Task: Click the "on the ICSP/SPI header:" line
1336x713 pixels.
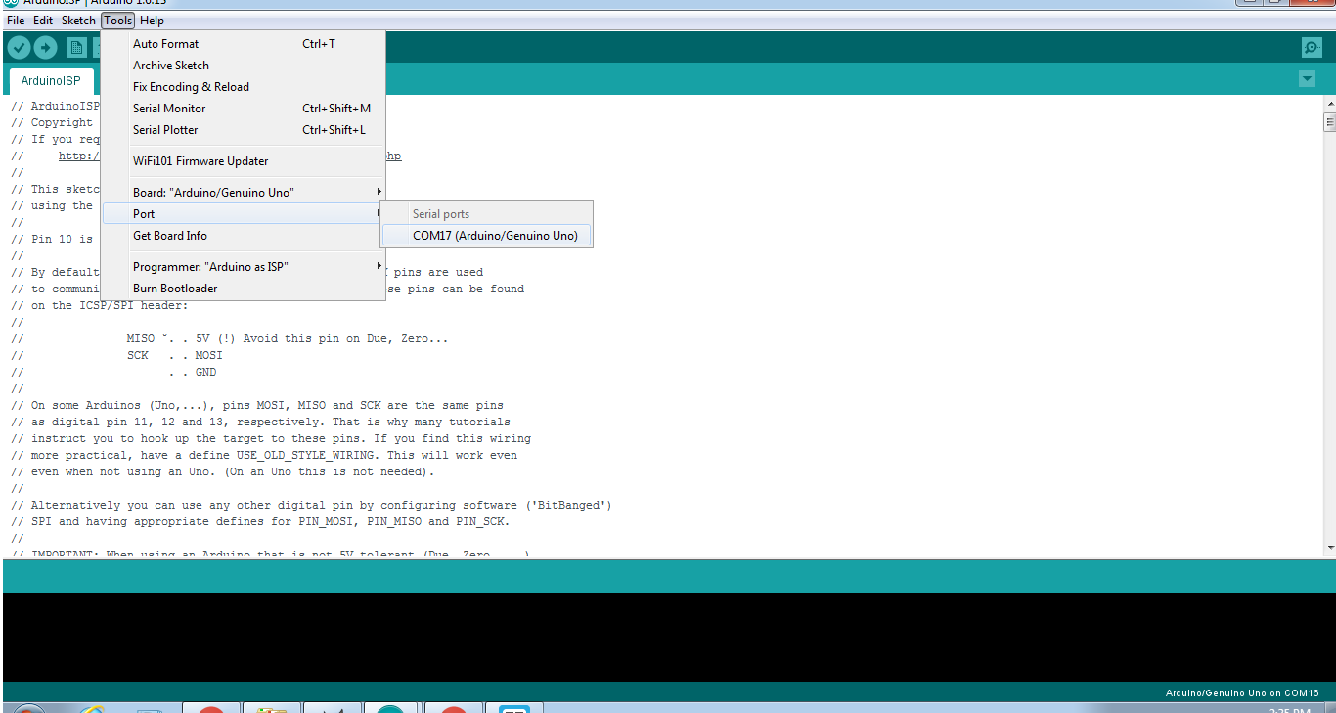Action: (x=99, y=306)
